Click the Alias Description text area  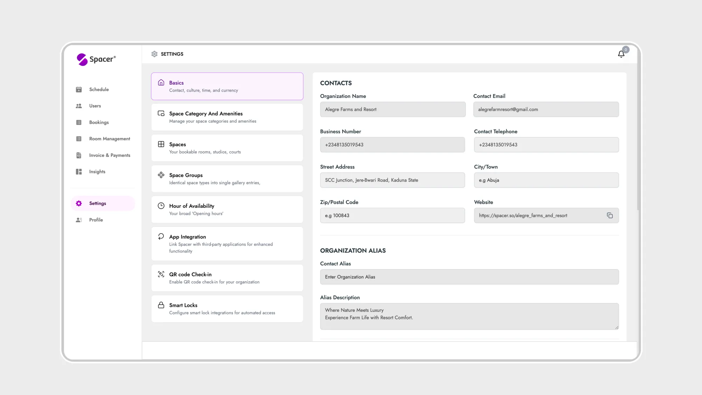[x=469, y=316]
